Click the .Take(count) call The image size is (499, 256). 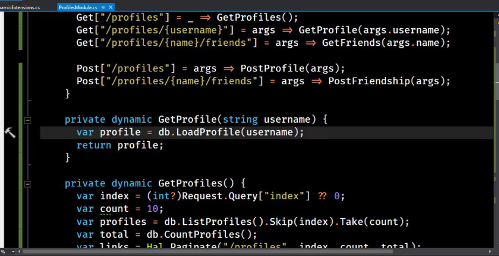[x=368, y=222]
